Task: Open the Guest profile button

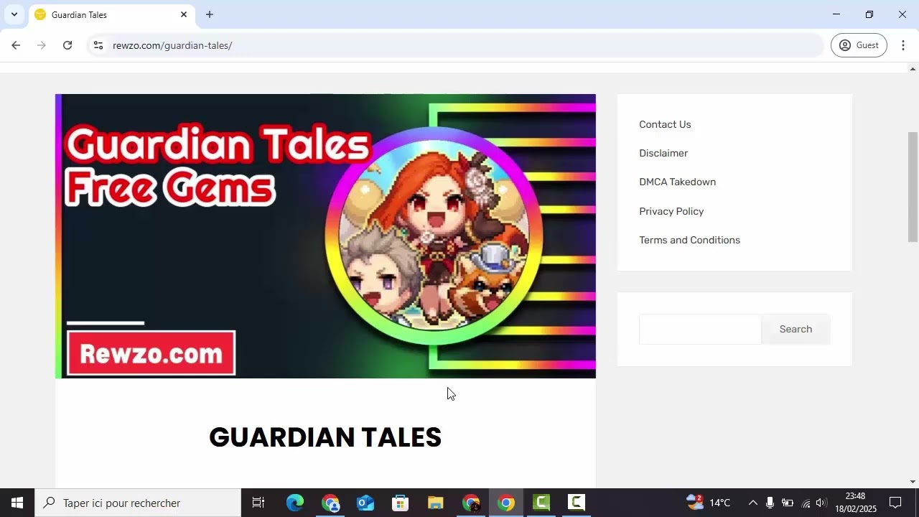Action: (859, 45)
